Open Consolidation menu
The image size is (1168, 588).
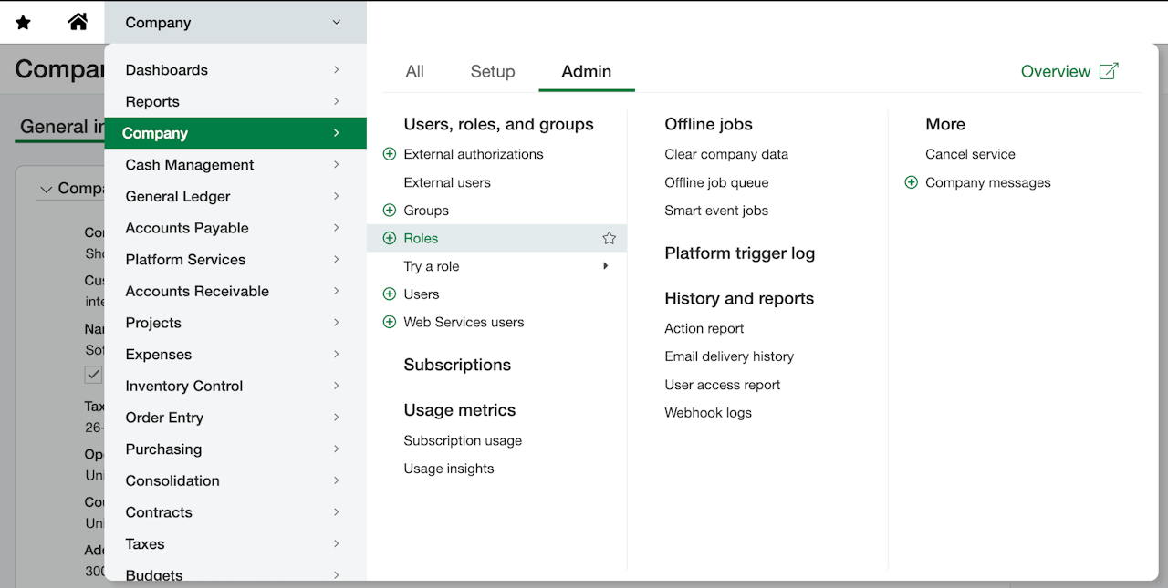coord(235,480)
